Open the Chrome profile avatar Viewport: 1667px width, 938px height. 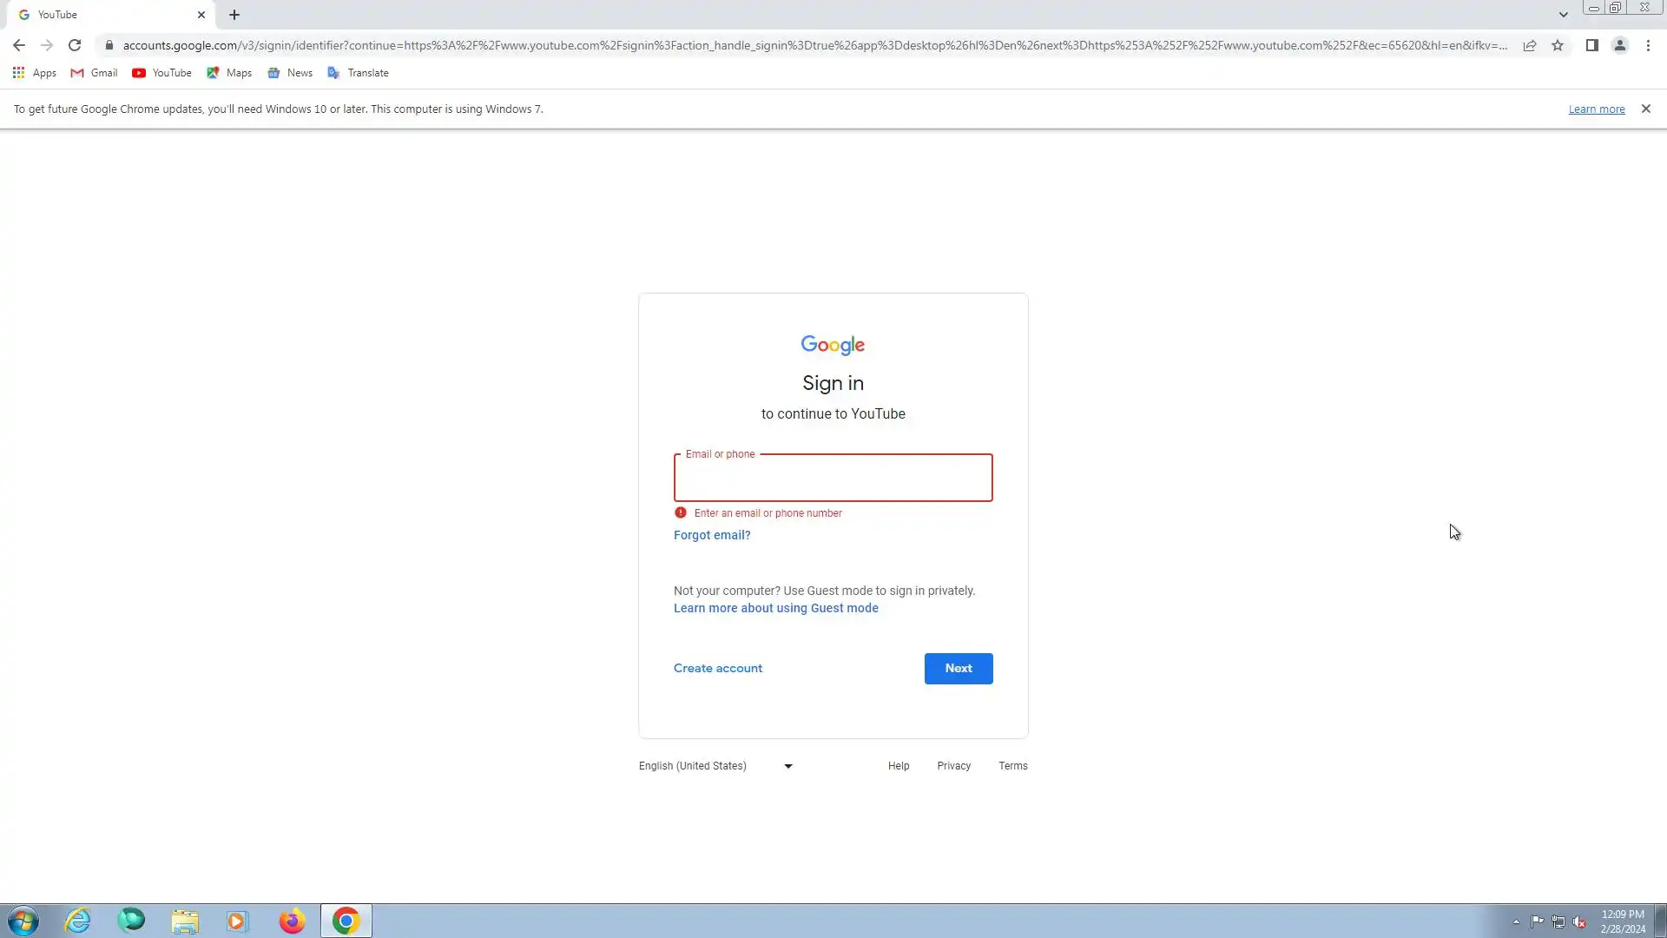(1619, 45)
